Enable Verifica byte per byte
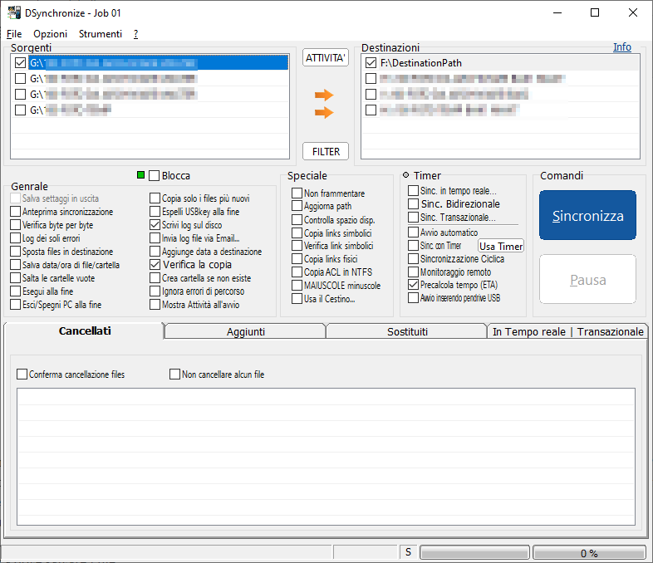 16,225
